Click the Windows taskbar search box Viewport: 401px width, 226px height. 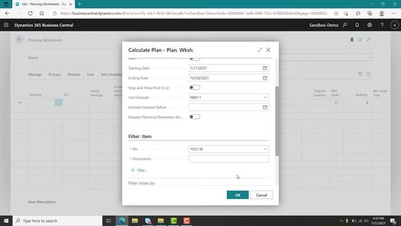click(57, 220)
